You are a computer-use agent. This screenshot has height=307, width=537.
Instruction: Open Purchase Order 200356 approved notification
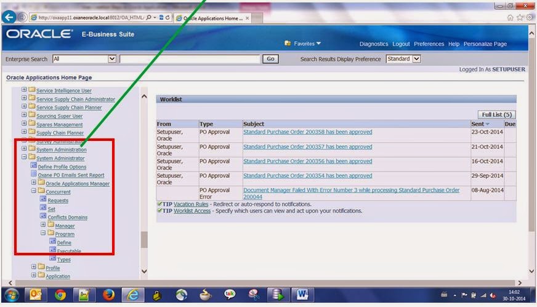point(307,161)
